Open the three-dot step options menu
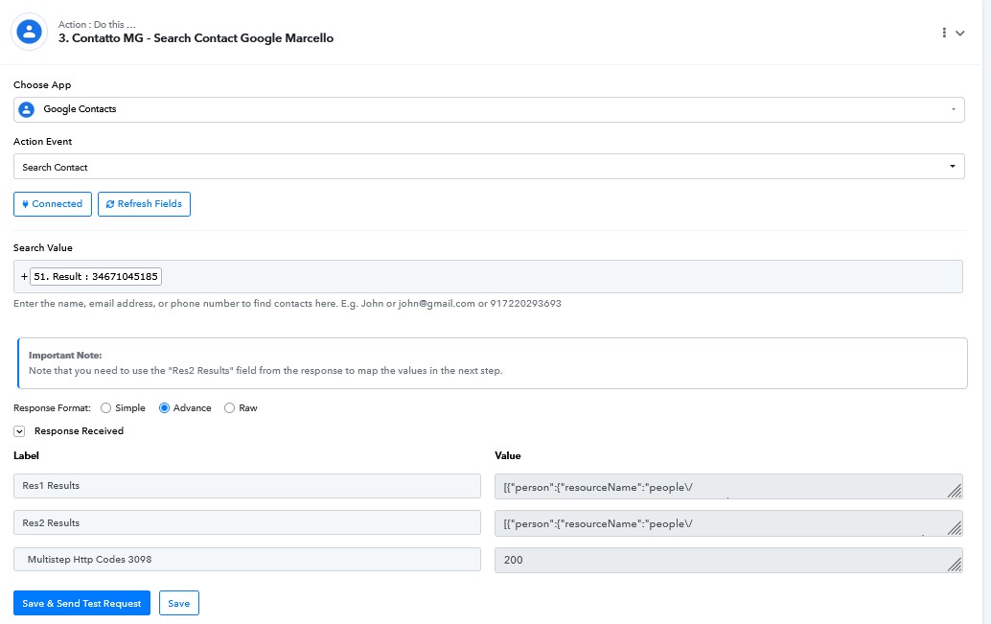The image size is (991, 624). (x=945, y=33)
